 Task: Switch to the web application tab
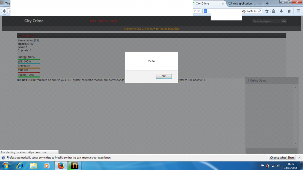[242, 4]
